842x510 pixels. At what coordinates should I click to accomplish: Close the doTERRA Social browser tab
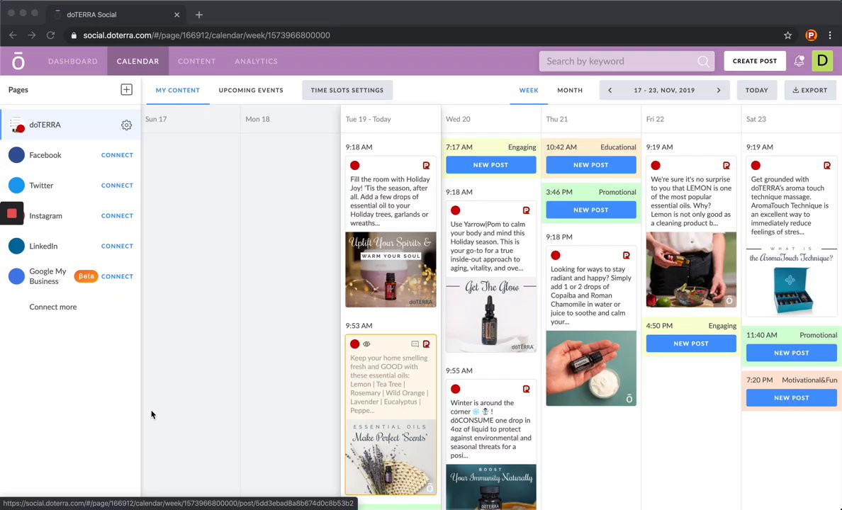pyautogui.click(x=176, y=14)
